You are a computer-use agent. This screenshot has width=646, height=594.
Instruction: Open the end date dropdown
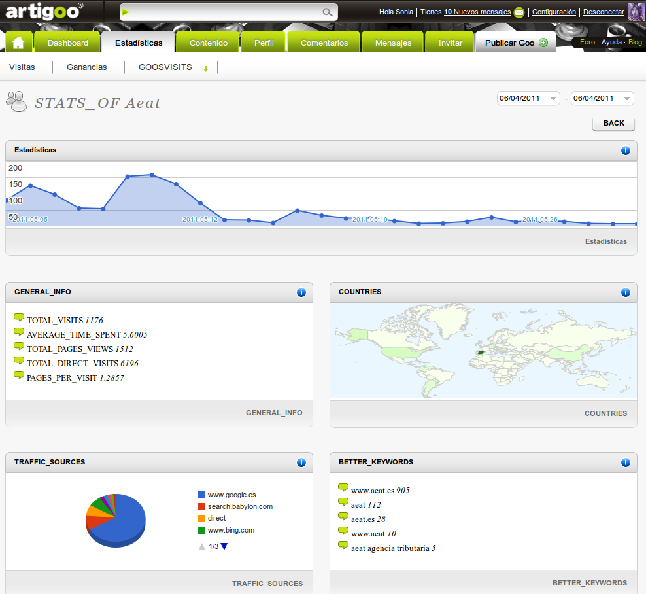coord(602,99)
